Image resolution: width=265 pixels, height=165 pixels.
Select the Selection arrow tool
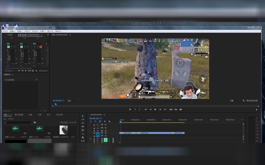click(x=82, y=116)
